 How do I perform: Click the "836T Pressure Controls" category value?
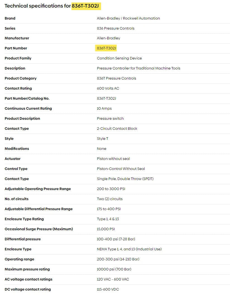116,78
